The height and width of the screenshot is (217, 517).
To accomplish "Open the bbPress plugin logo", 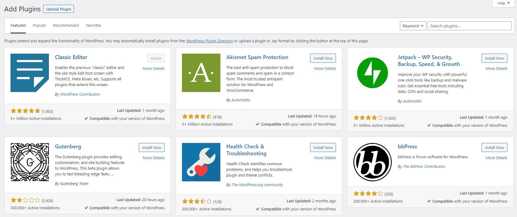I will pos(373,162).
